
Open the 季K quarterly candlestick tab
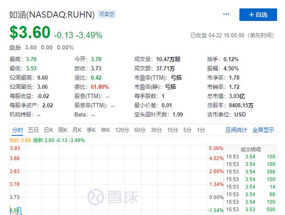pyautogui.click(x=91, y=130)
